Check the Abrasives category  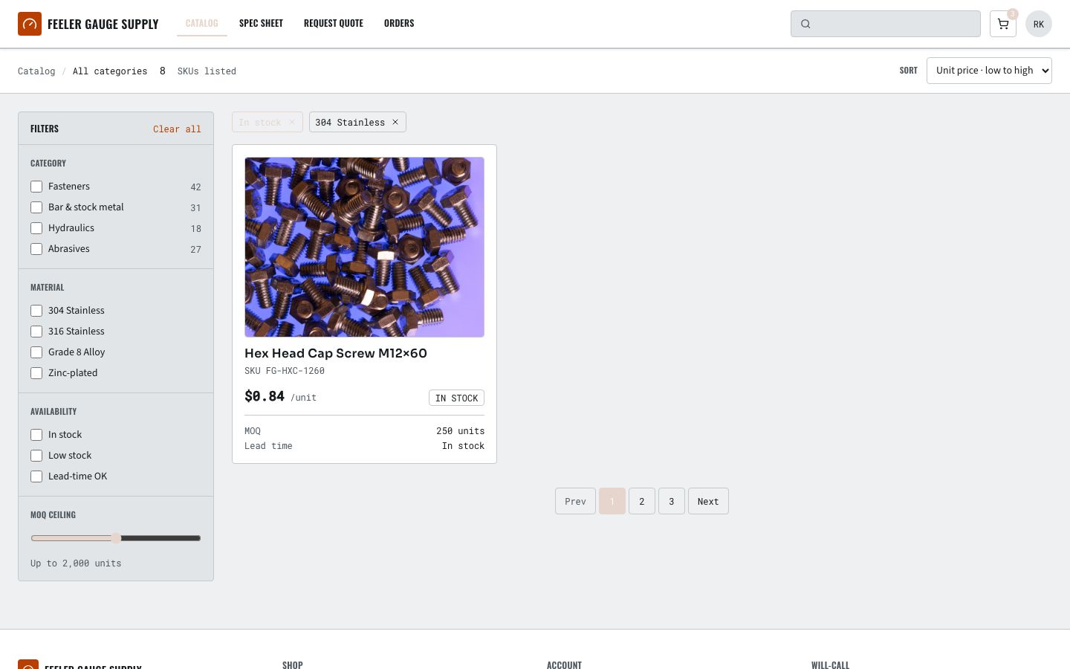coord(36,249)
